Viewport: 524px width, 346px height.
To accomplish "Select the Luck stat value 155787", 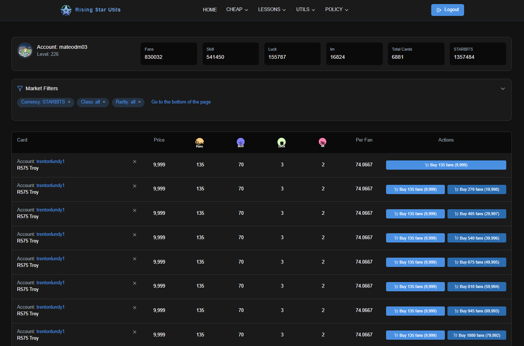I will [x=277, y=57].
